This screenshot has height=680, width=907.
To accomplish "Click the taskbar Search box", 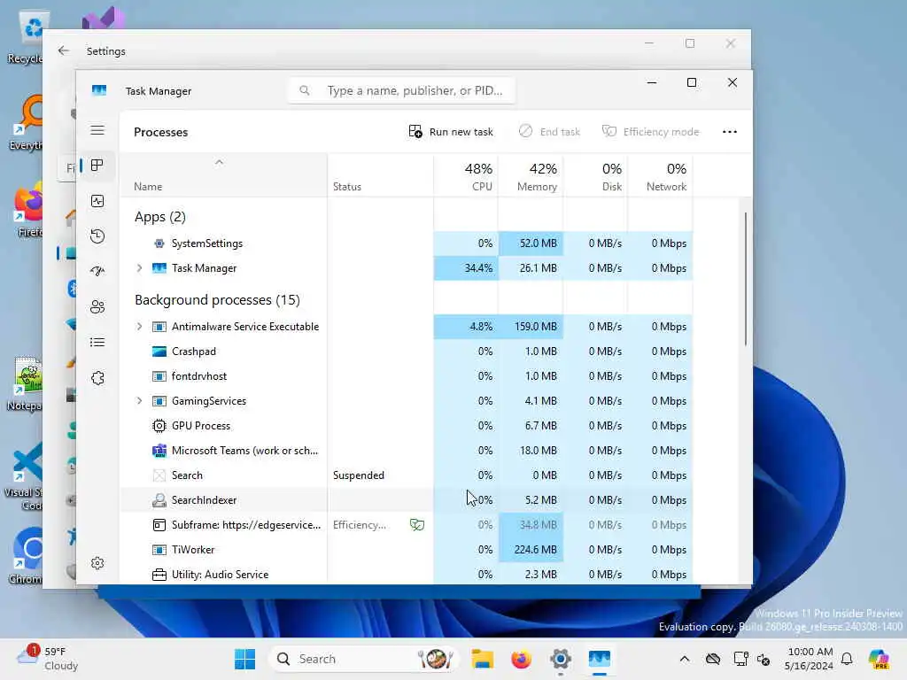I will [363, 659].
